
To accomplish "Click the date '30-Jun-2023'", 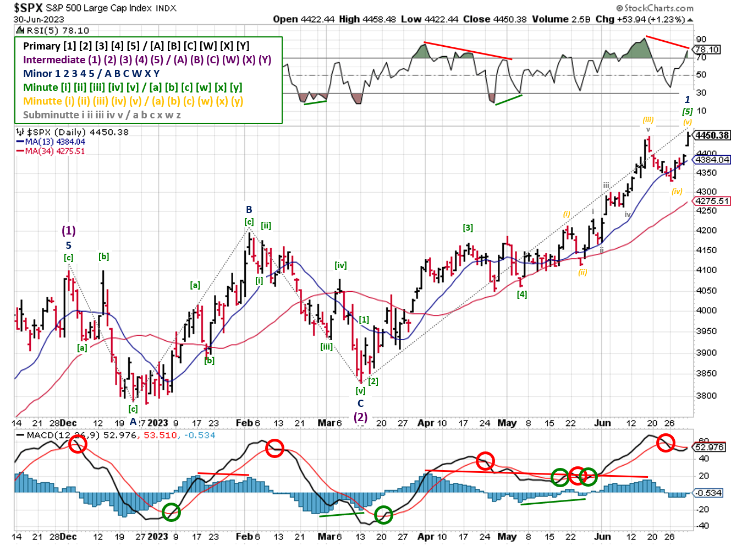I will click(x=39, y=19).
